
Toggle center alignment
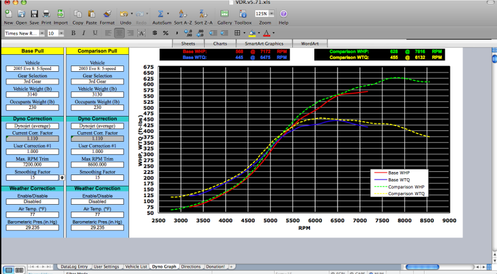click(x=119, y=33)
